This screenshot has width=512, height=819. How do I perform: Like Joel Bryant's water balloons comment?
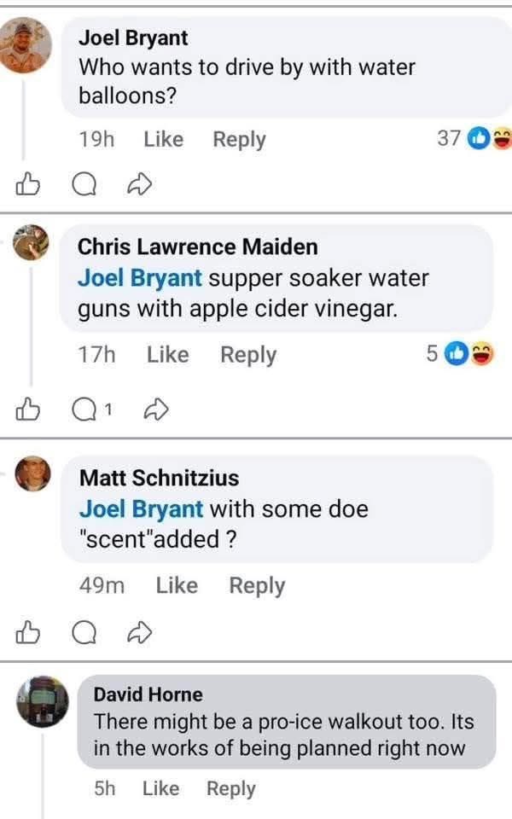click(163, 139)
